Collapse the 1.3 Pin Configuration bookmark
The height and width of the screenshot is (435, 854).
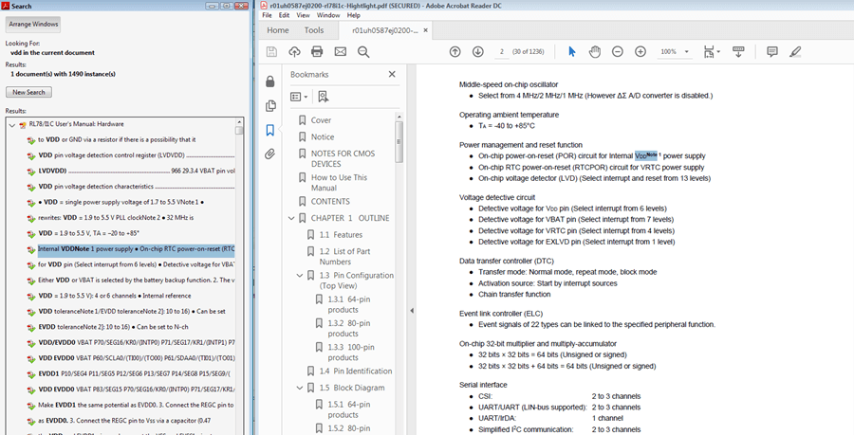298,275
